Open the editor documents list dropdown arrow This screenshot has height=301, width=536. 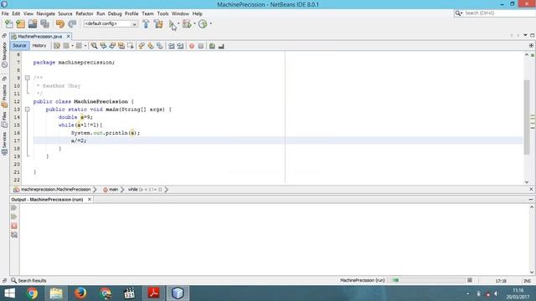(525, 35)
